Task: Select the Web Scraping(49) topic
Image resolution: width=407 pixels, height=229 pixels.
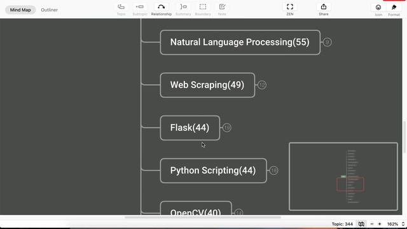Action: [x=207, y=85]
